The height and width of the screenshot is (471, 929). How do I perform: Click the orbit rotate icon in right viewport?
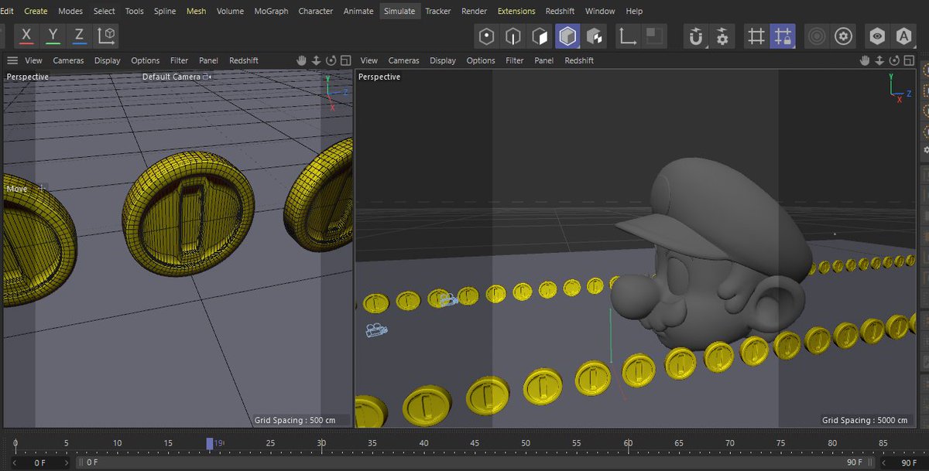[896, 60]
